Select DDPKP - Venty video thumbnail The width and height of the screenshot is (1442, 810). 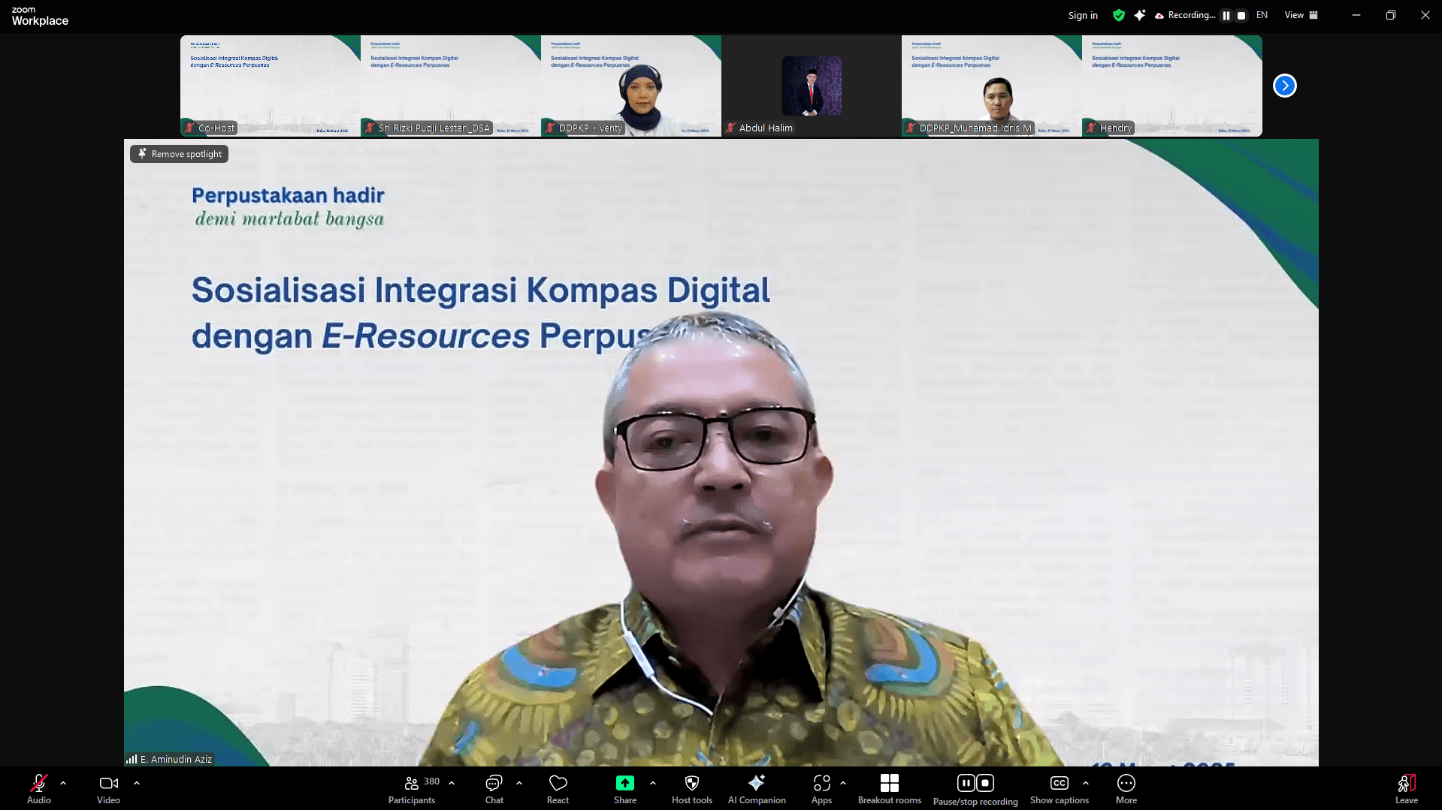coord(630,86)
